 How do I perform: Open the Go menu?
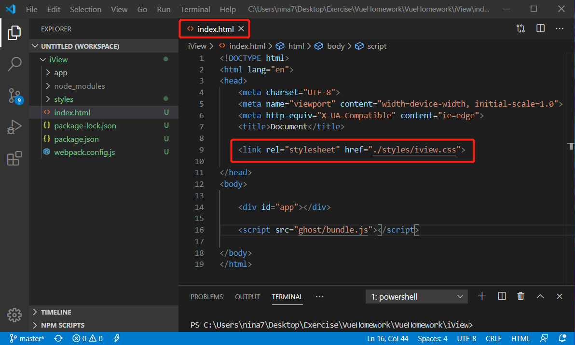[x=142, y=9]
